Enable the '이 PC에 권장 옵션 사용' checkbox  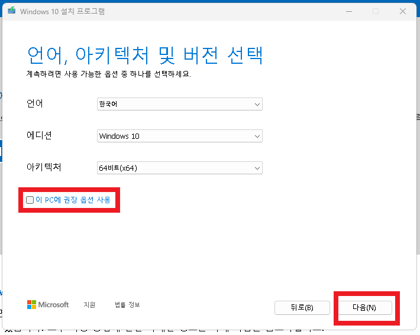(x=30, y=200)
